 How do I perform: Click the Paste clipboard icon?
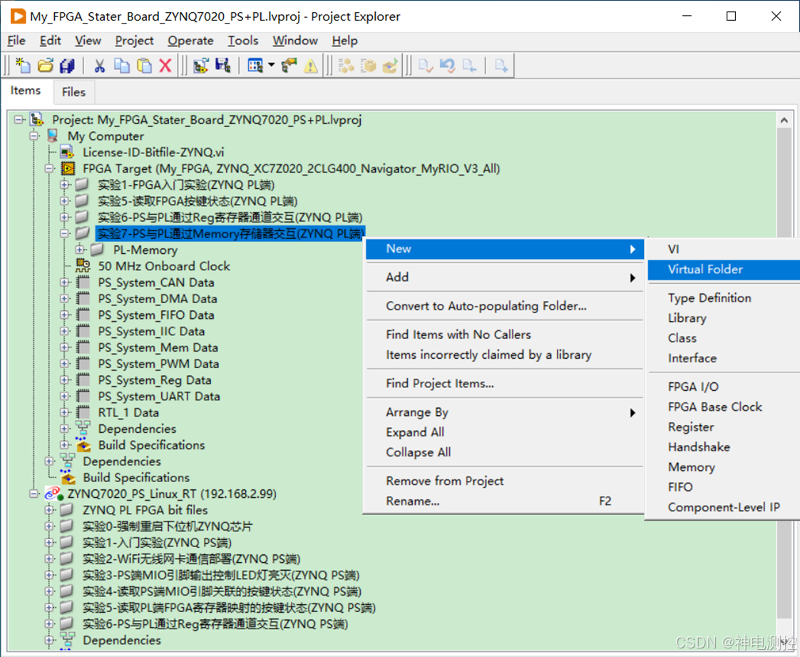point(145,66)
